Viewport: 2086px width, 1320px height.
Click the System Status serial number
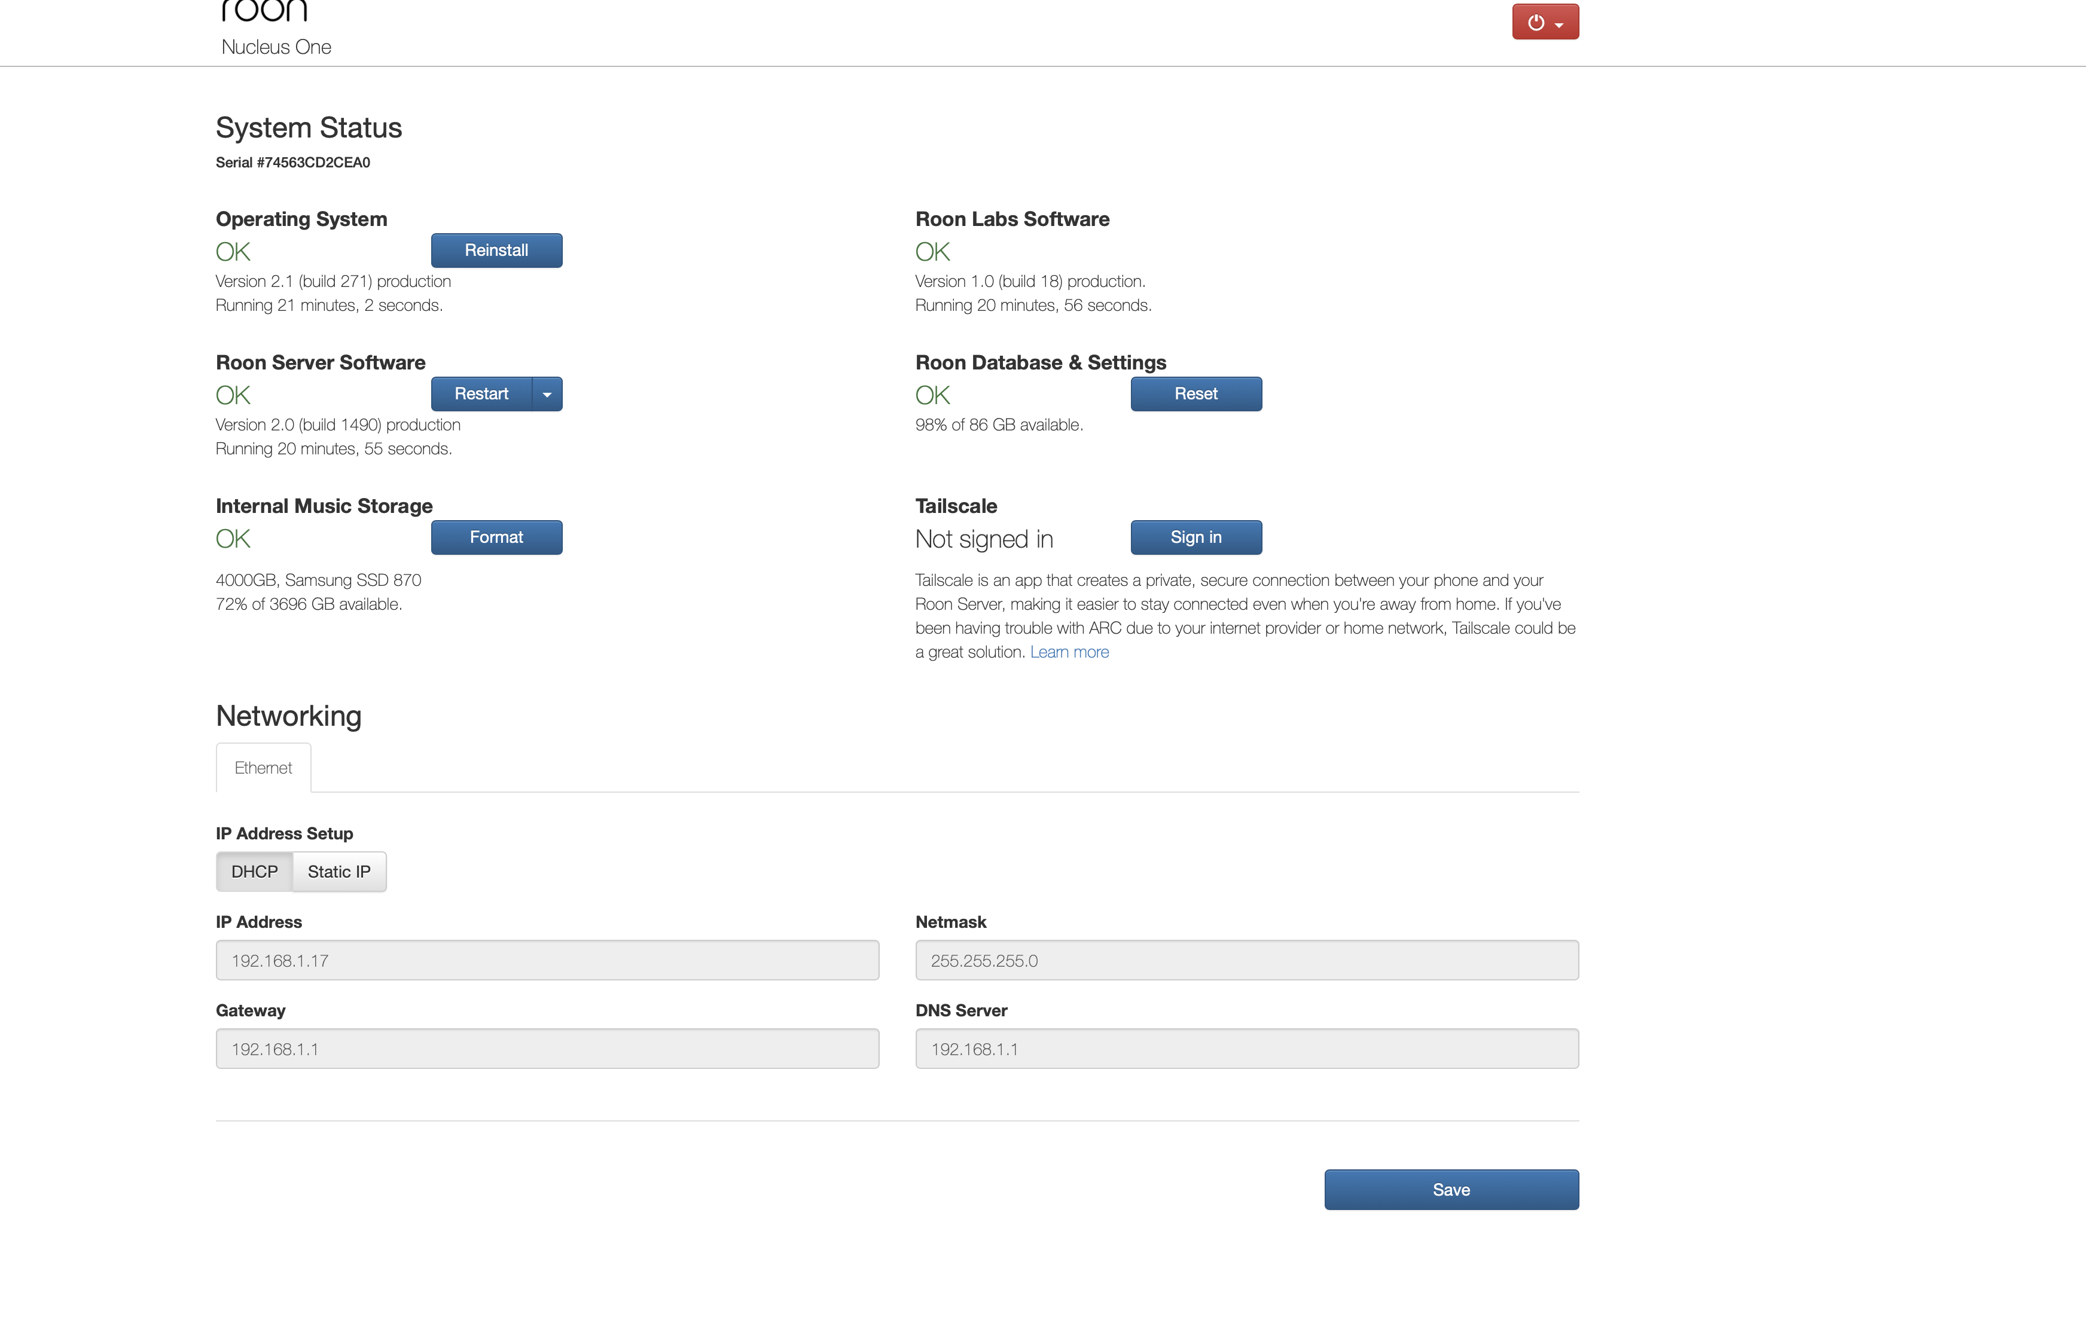click(293, 163)
